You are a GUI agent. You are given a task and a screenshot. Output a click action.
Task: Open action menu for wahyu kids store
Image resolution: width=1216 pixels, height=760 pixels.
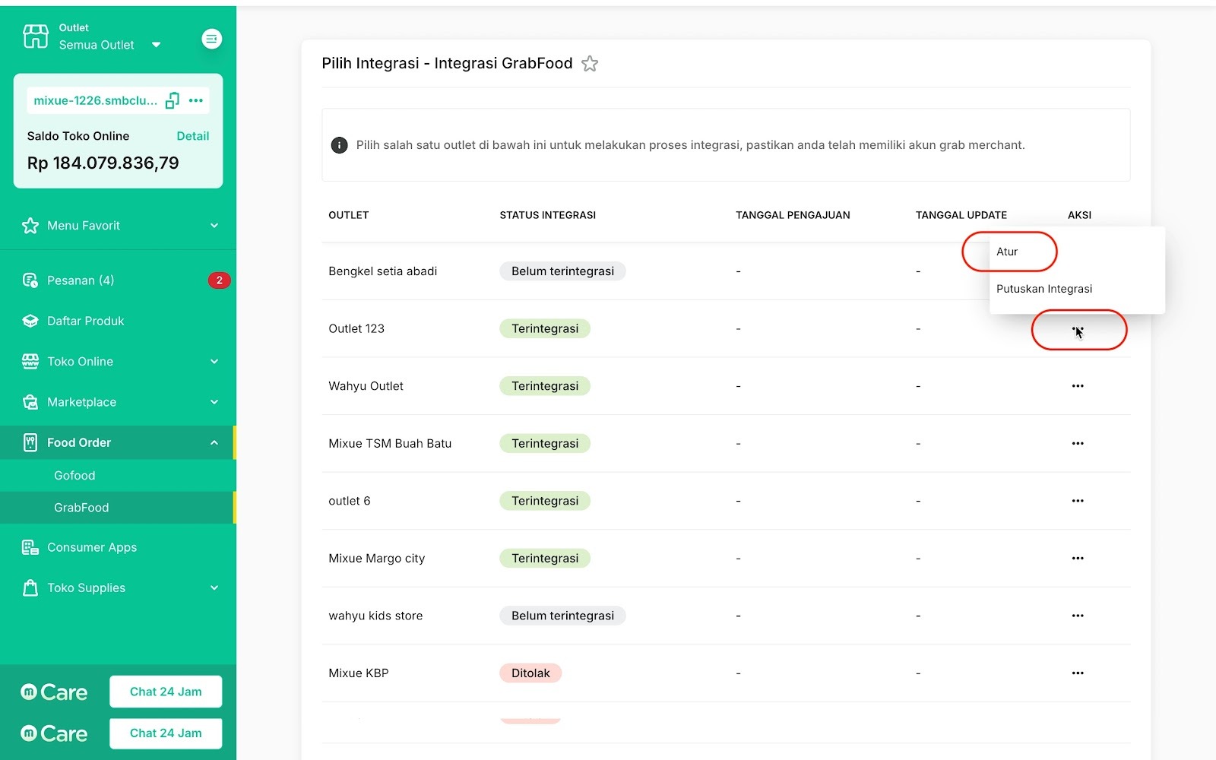(x=1078, y=616)
